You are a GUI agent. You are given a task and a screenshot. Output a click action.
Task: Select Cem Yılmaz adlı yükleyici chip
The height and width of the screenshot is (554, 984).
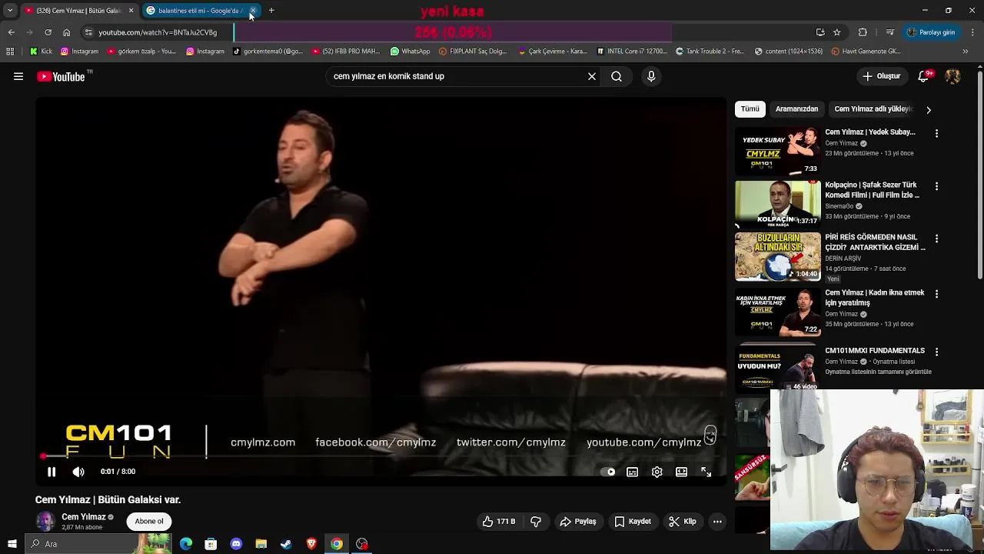[873, 109]
